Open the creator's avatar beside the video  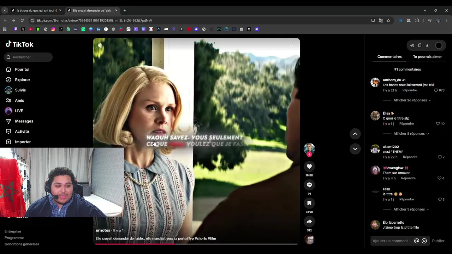pos(309,148)
